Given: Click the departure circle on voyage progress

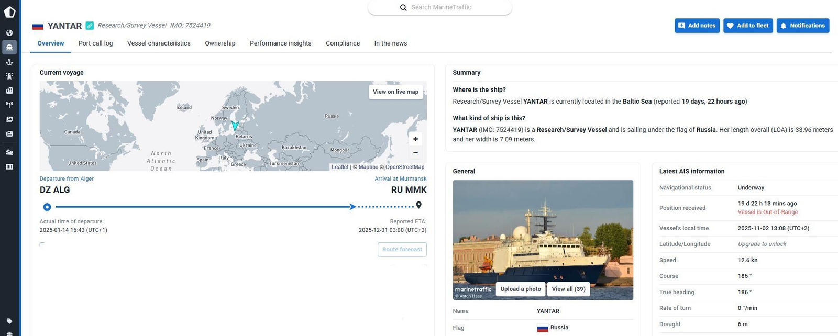Looking at the screenshot, I should tap(47, 207).
